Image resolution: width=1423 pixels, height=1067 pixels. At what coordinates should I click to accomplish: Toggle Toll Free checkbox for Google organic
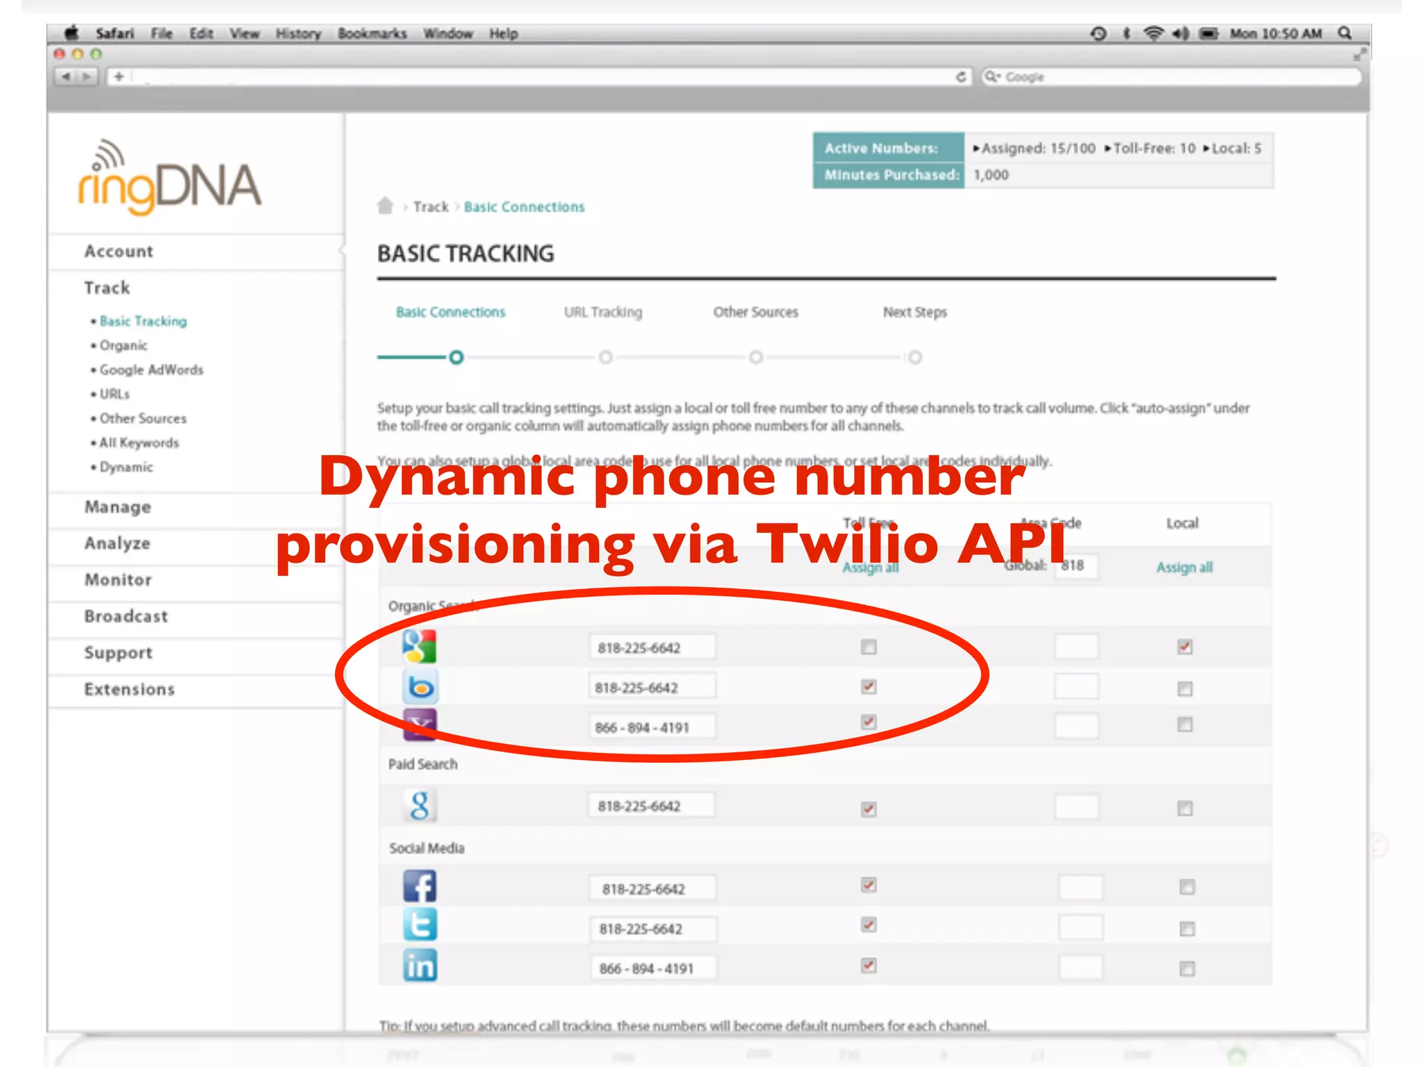(x=869, y=647)
